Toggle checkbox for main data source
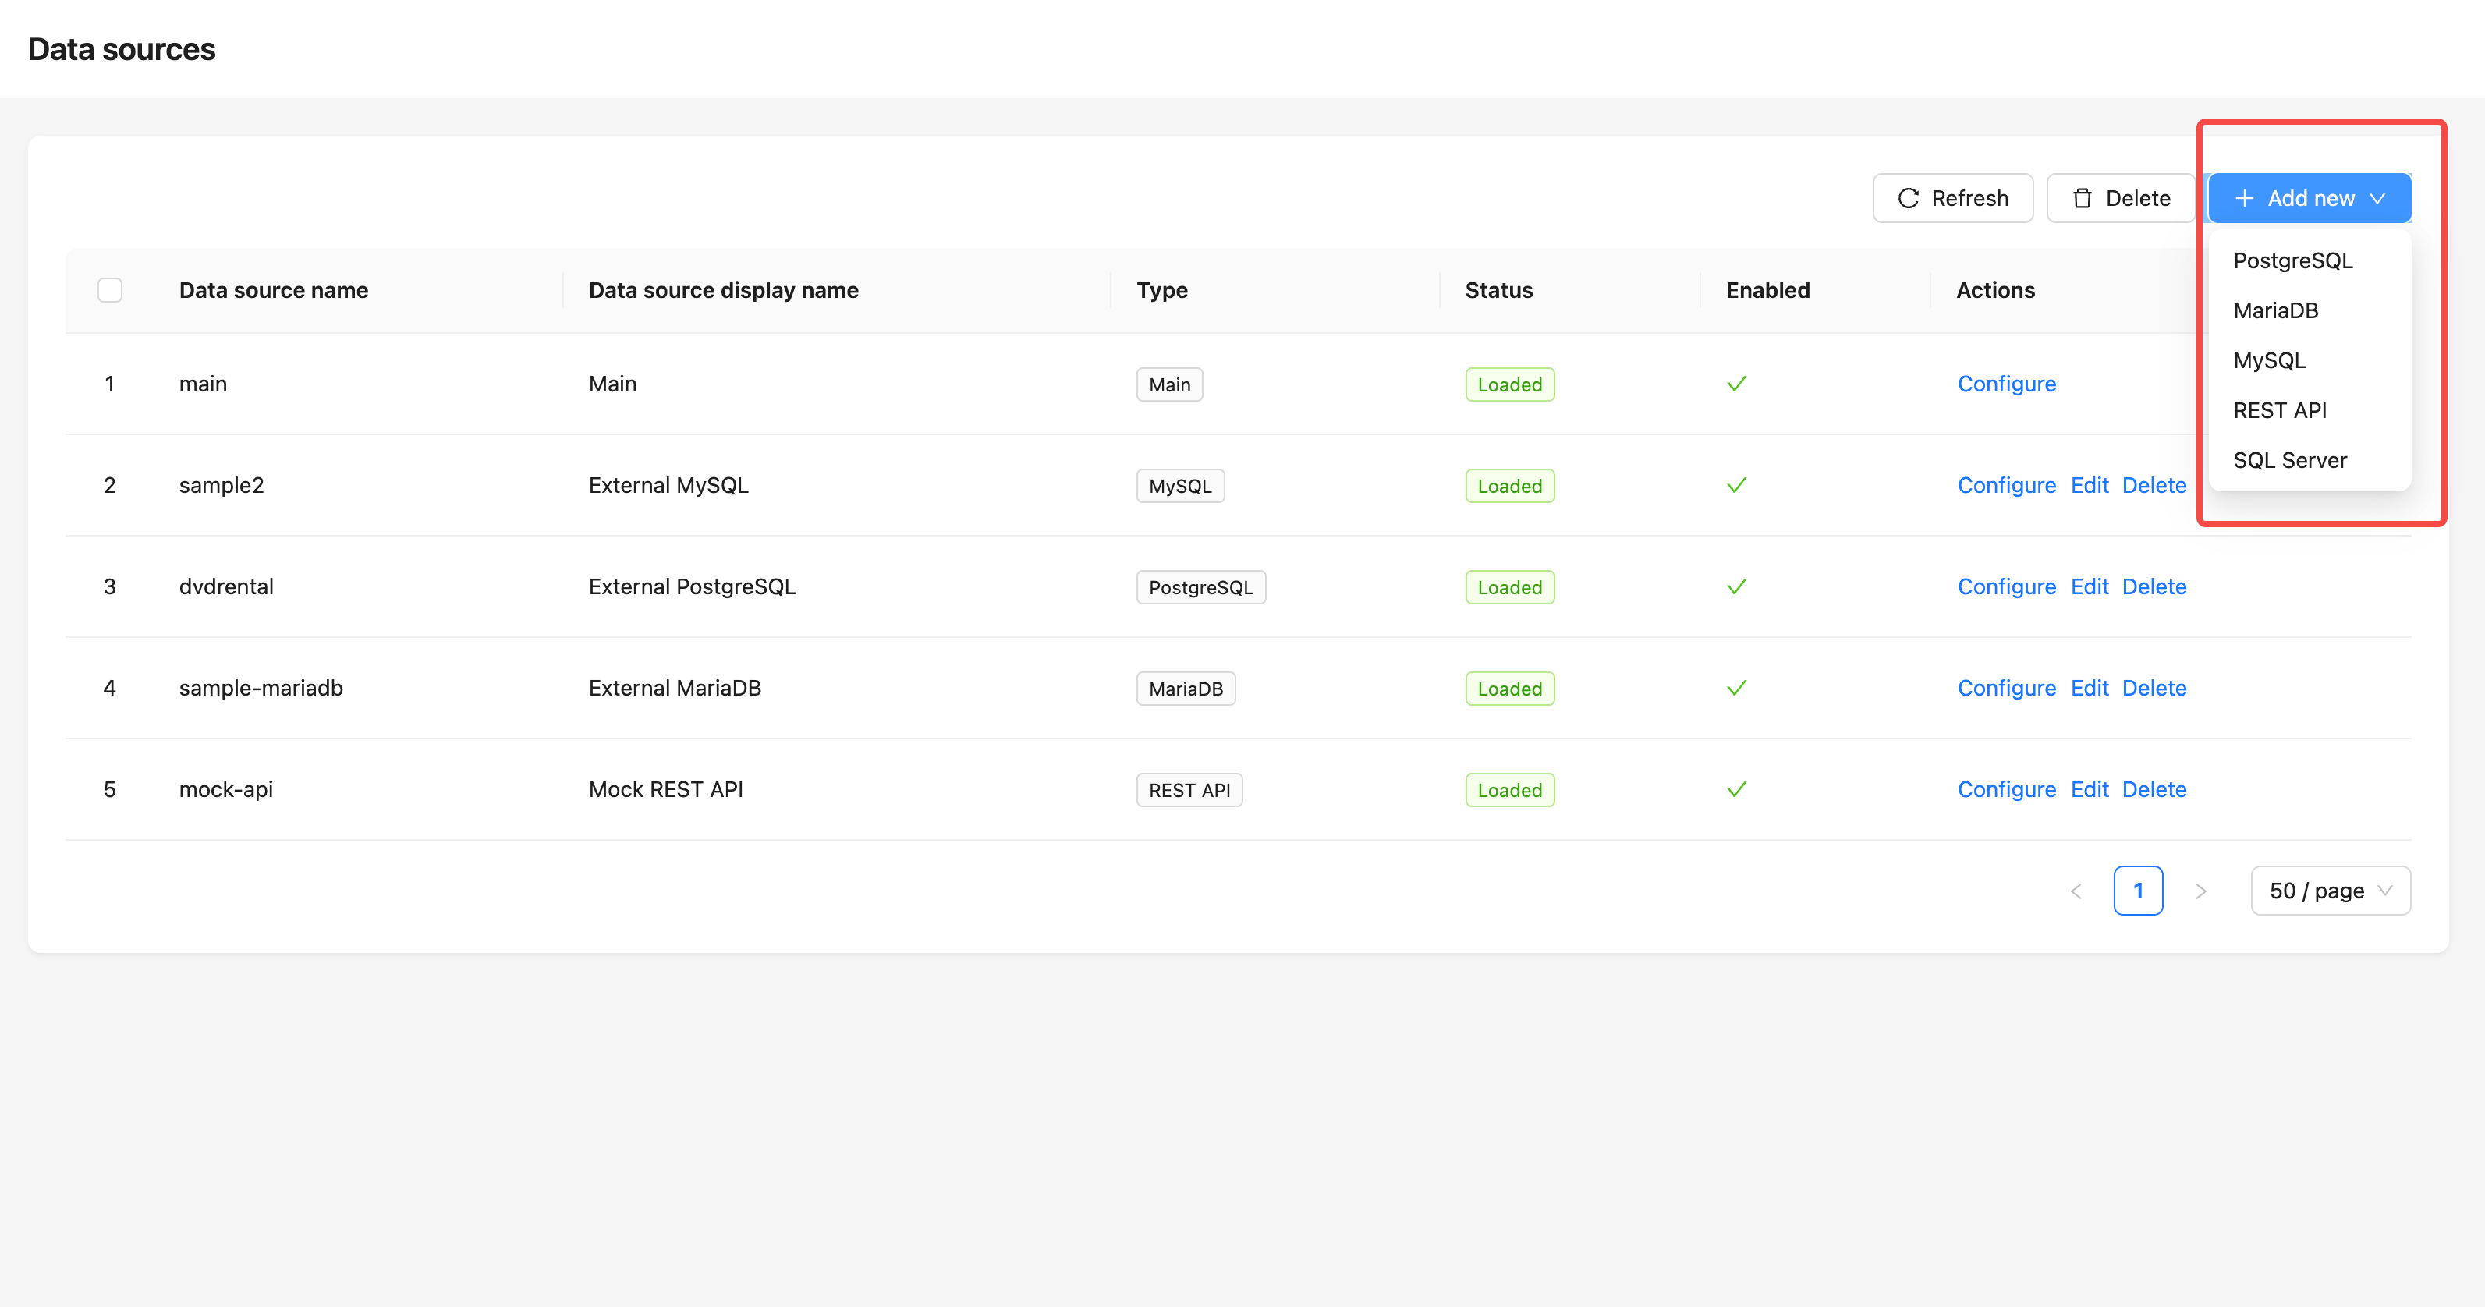 [x=110, y=383]
